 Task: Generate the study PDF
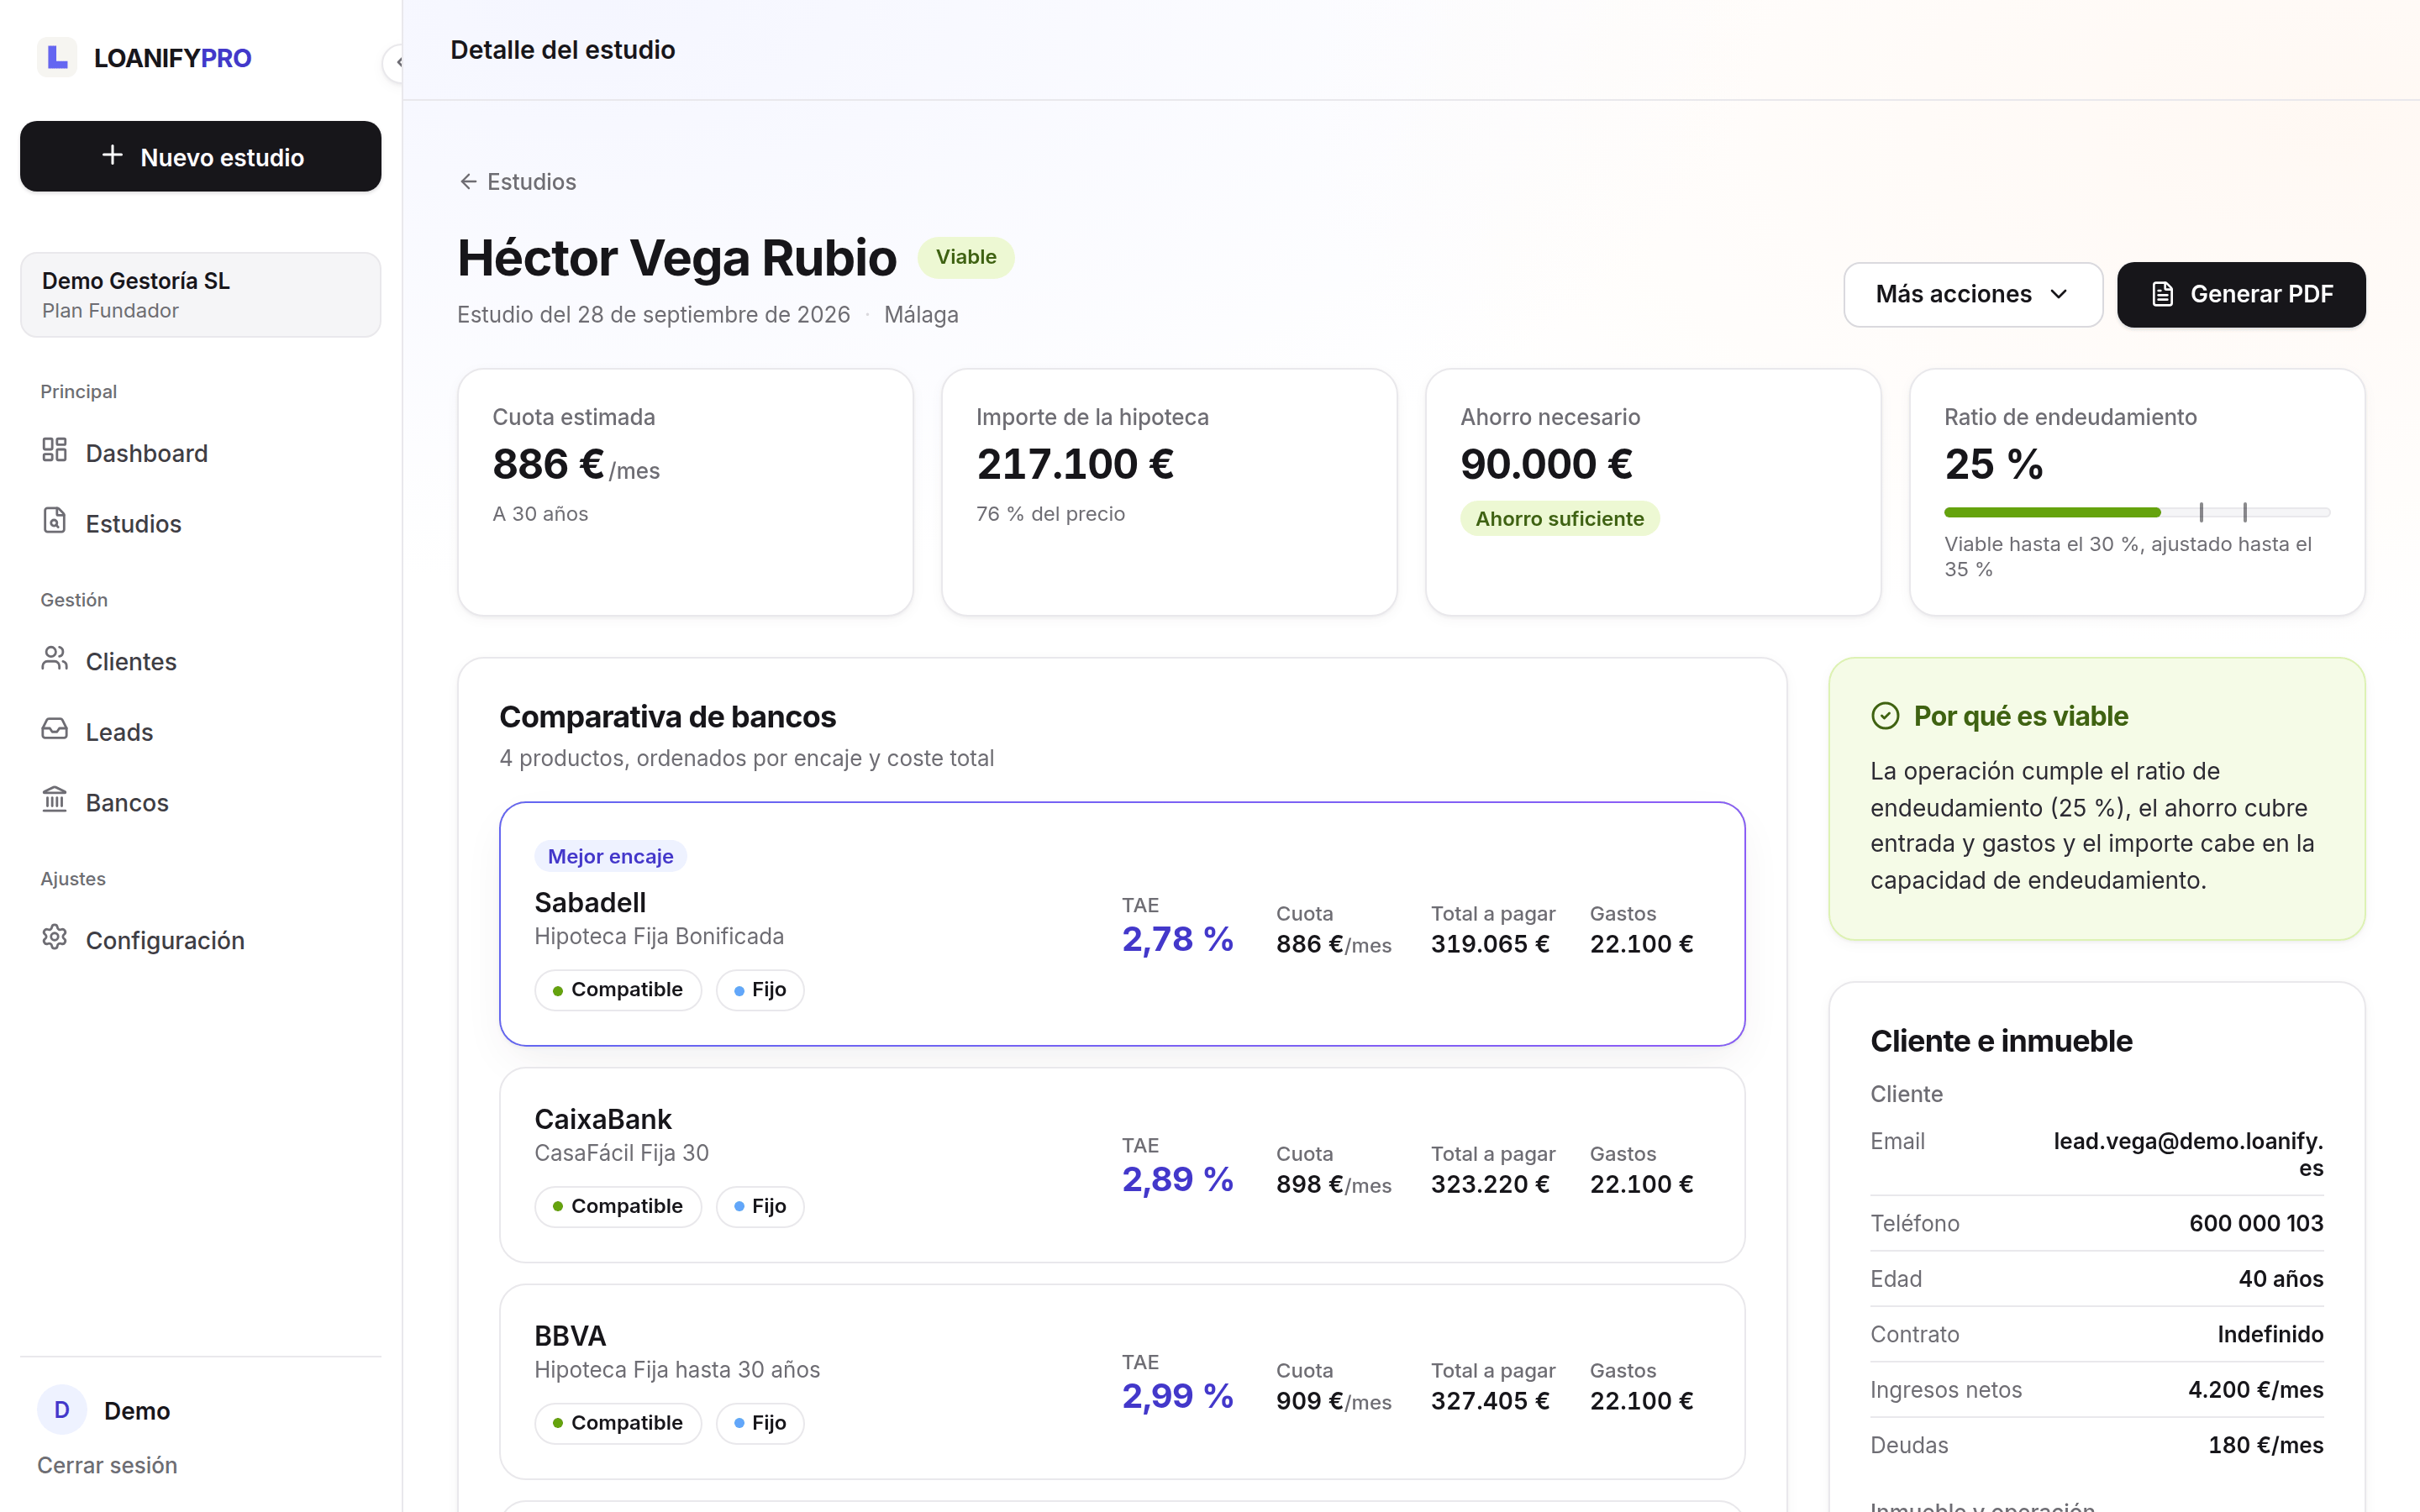pyautogui.click(x=2241, y=294)
